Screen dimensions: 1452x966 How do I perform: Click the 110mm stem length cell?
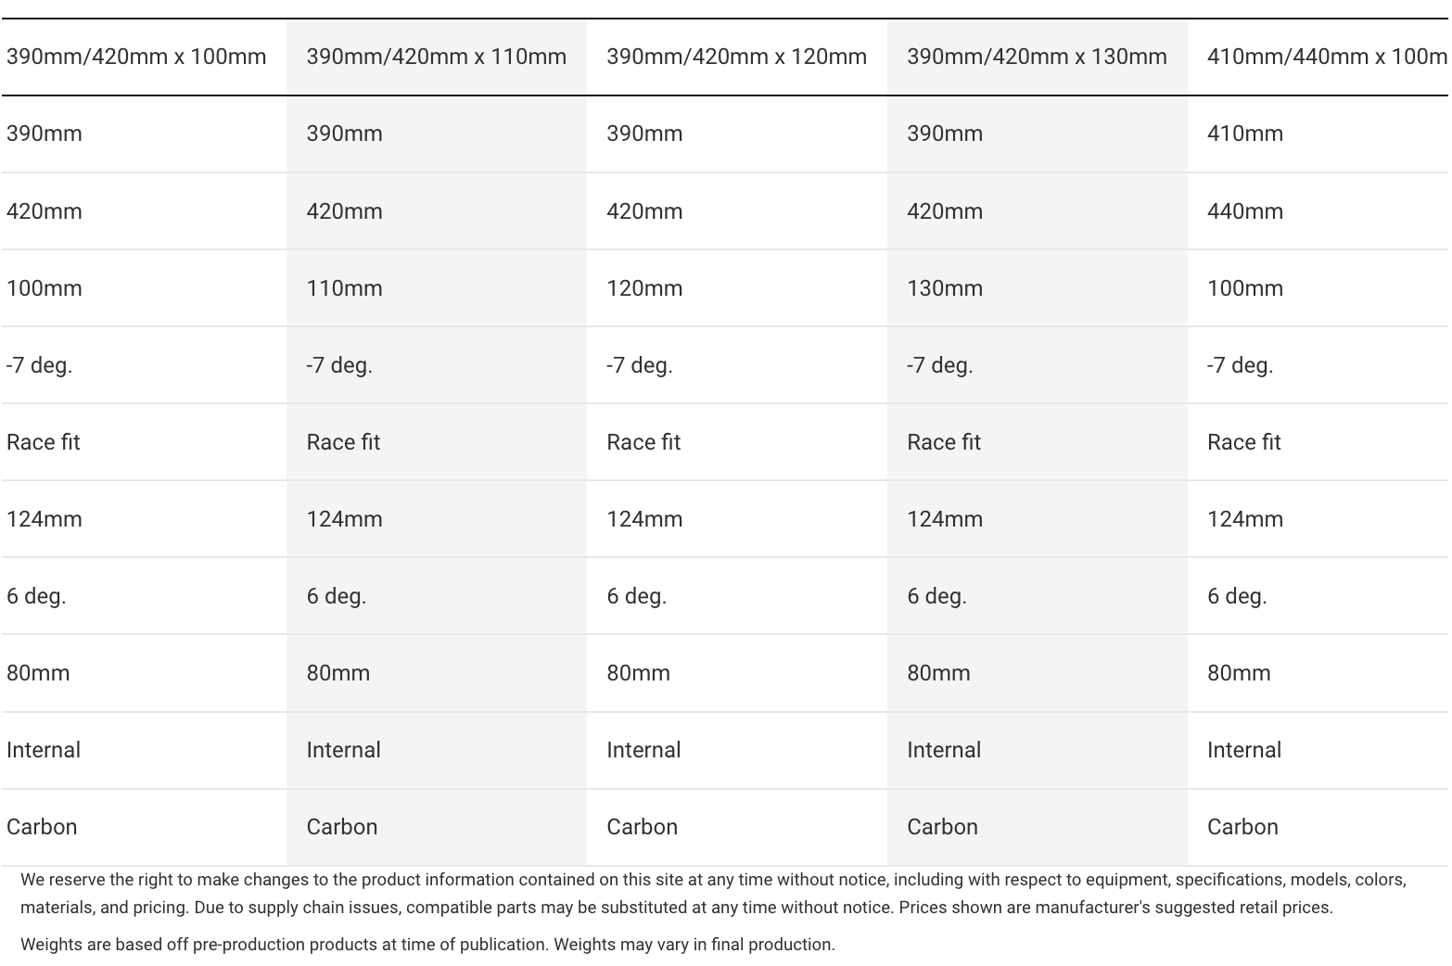[344, 288]
